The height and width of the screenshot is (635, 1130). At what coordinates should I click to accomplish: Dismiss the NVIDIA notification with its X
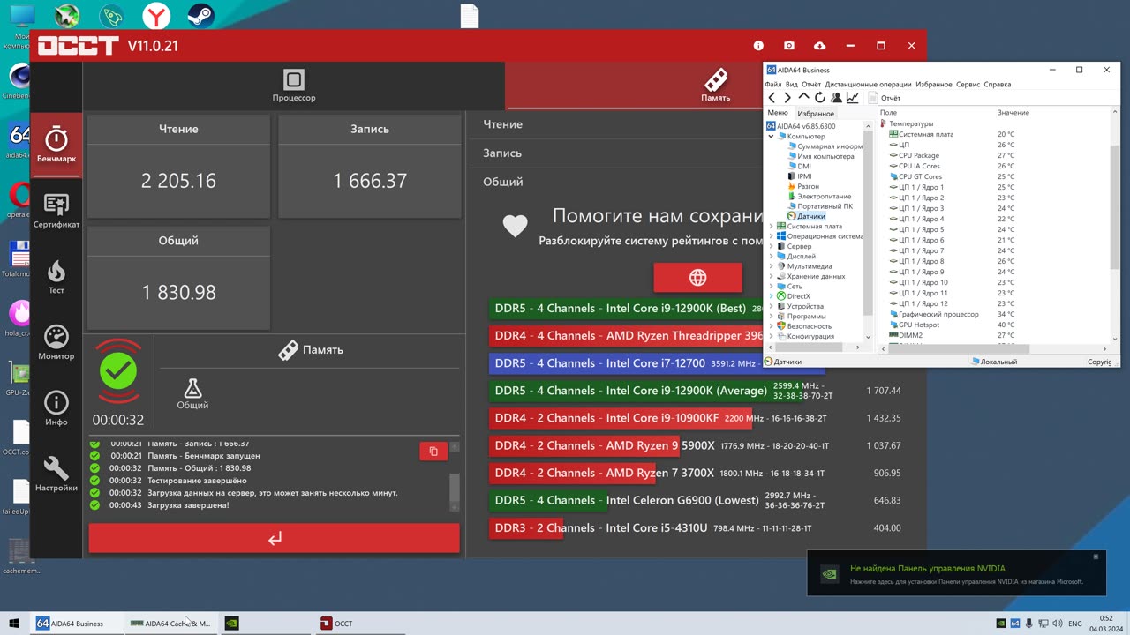click(1096, 557)
